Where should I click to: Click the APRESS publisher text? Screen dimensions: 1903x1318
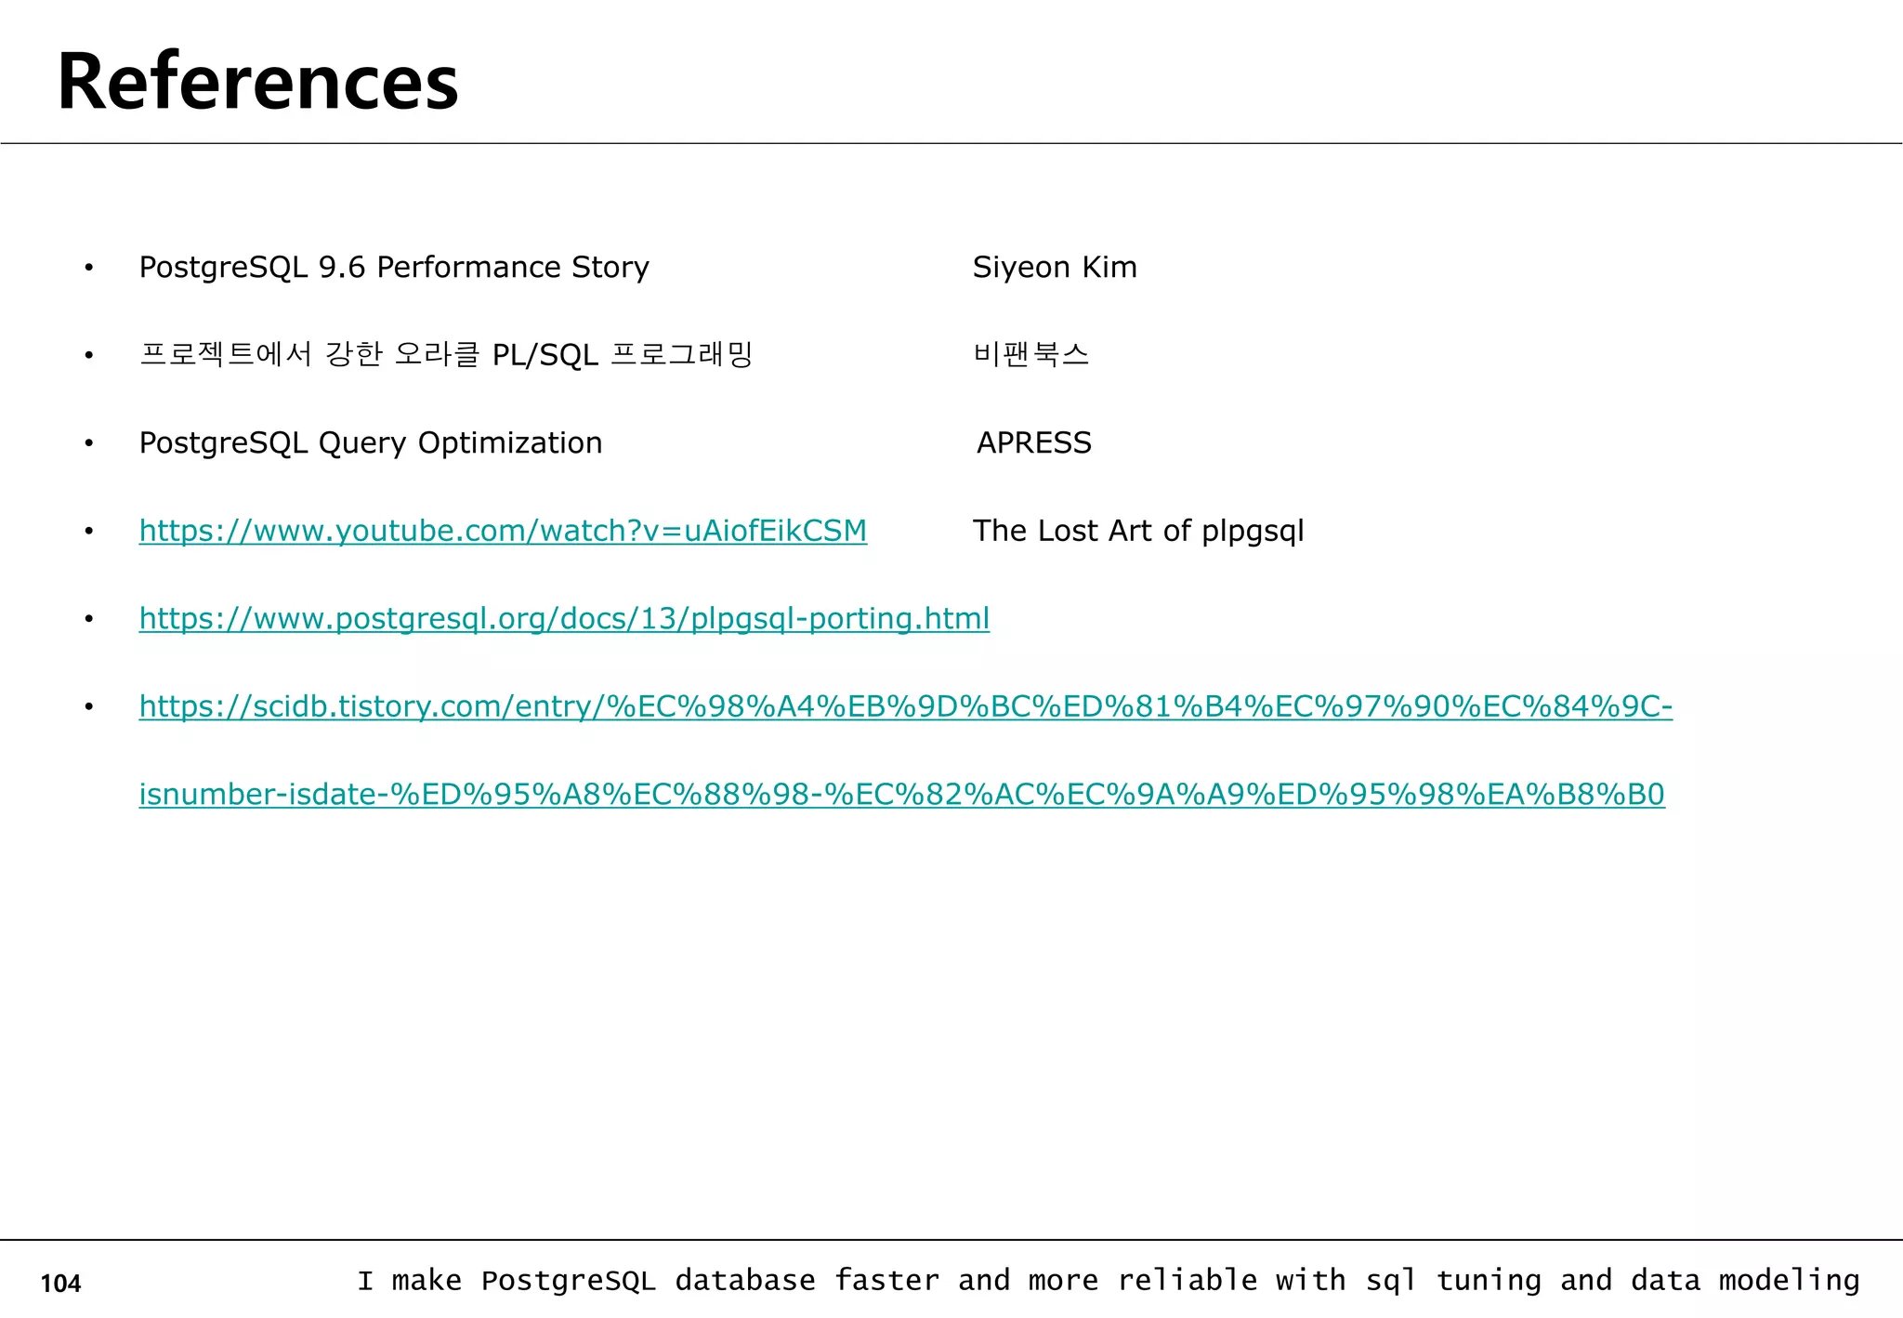(x=1034, y=443)
